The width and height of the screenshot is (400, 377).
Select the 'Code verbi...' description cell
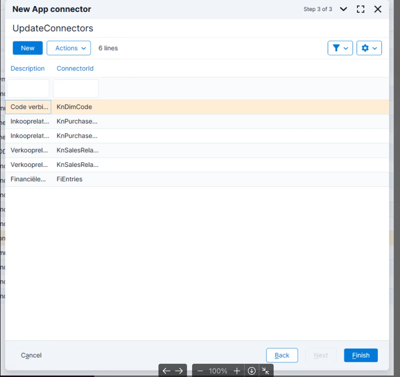tap(28, 107)
